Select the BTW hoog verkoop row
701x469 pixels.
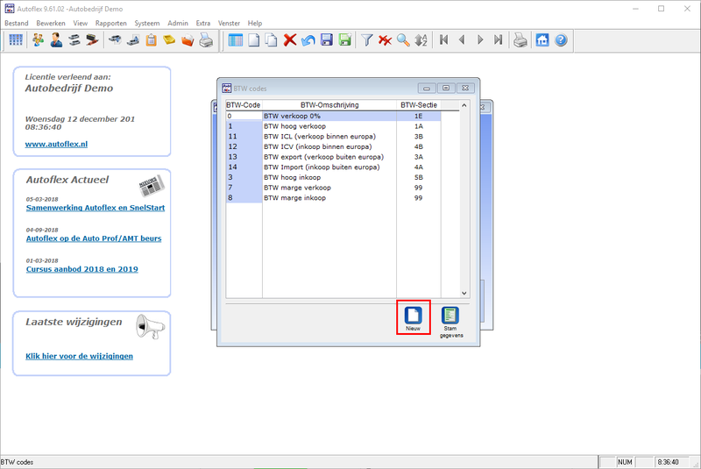pyautogui.click(x=333, y=126)
